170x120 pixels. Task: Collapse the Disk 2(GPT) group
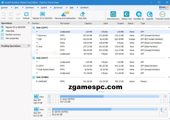(169, 58)
